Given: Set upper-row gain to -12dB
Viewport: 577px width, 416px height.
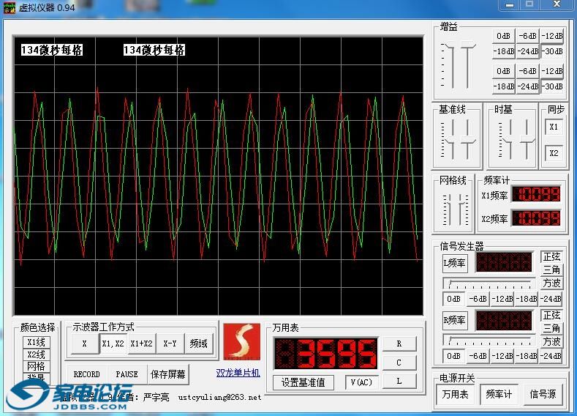Looking at the screenshot, I should (x=552, y=36).
